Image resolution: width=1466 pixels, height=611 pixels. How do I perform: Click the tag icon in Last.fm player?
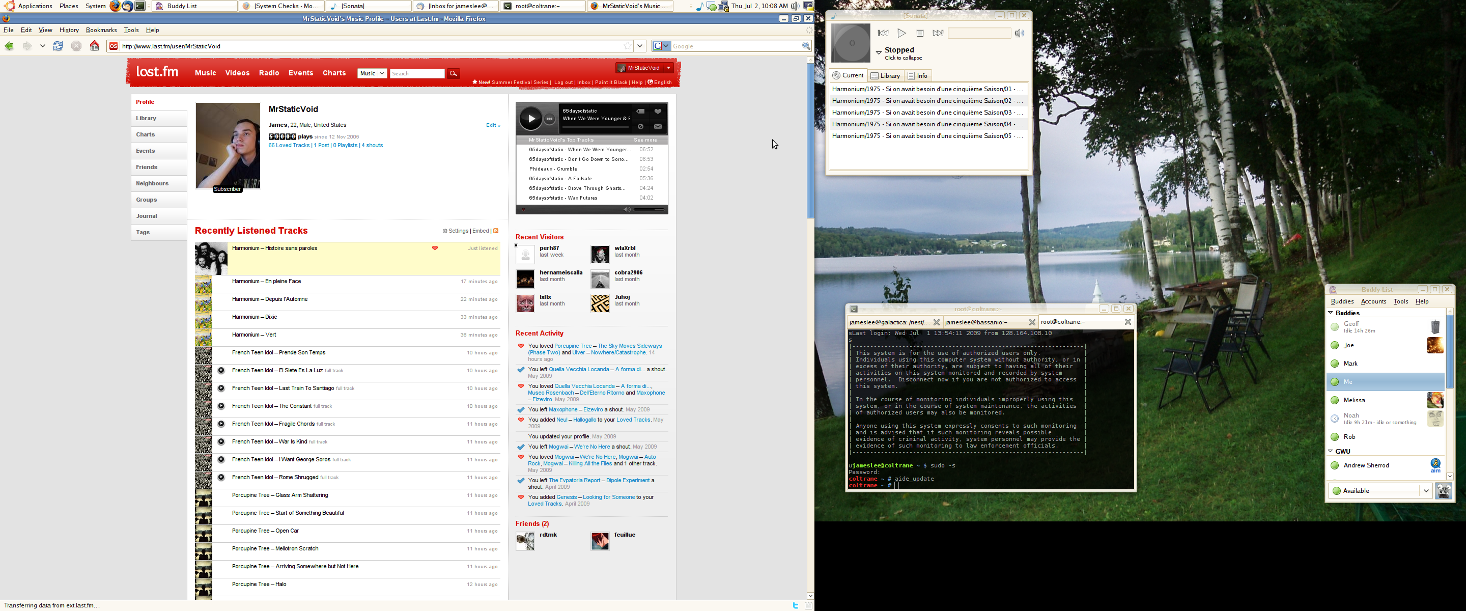coord(641,112)
